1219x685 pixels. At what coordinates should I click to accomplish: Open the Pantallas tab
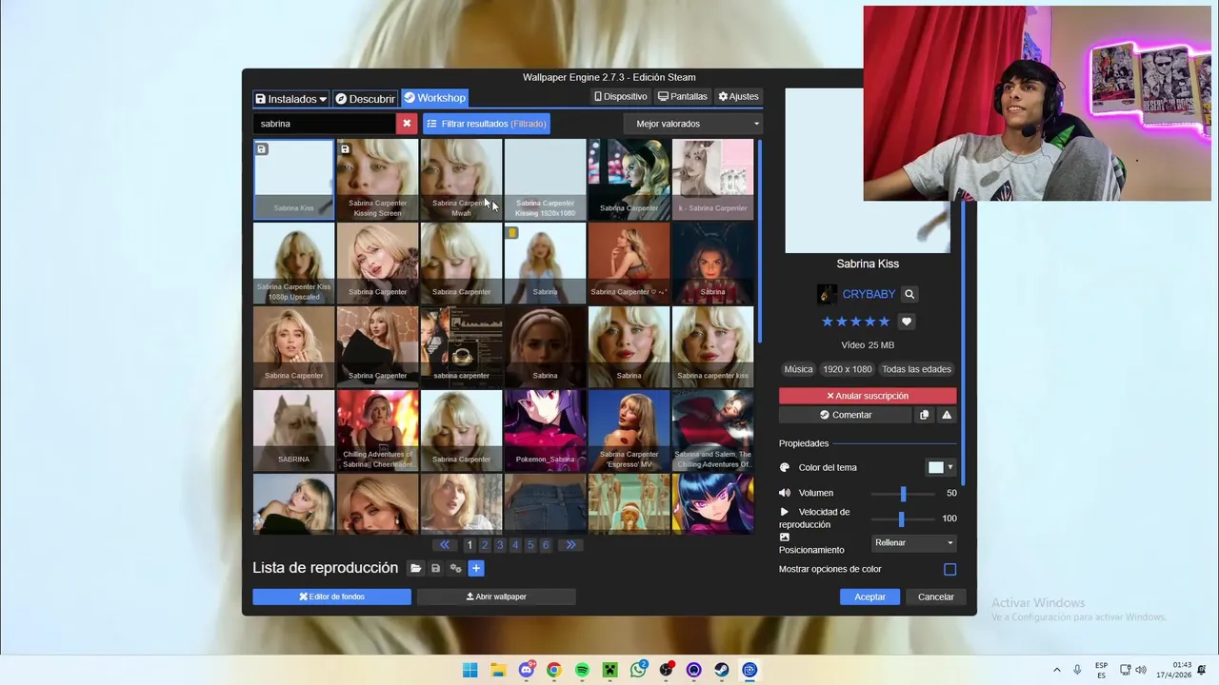683,97
